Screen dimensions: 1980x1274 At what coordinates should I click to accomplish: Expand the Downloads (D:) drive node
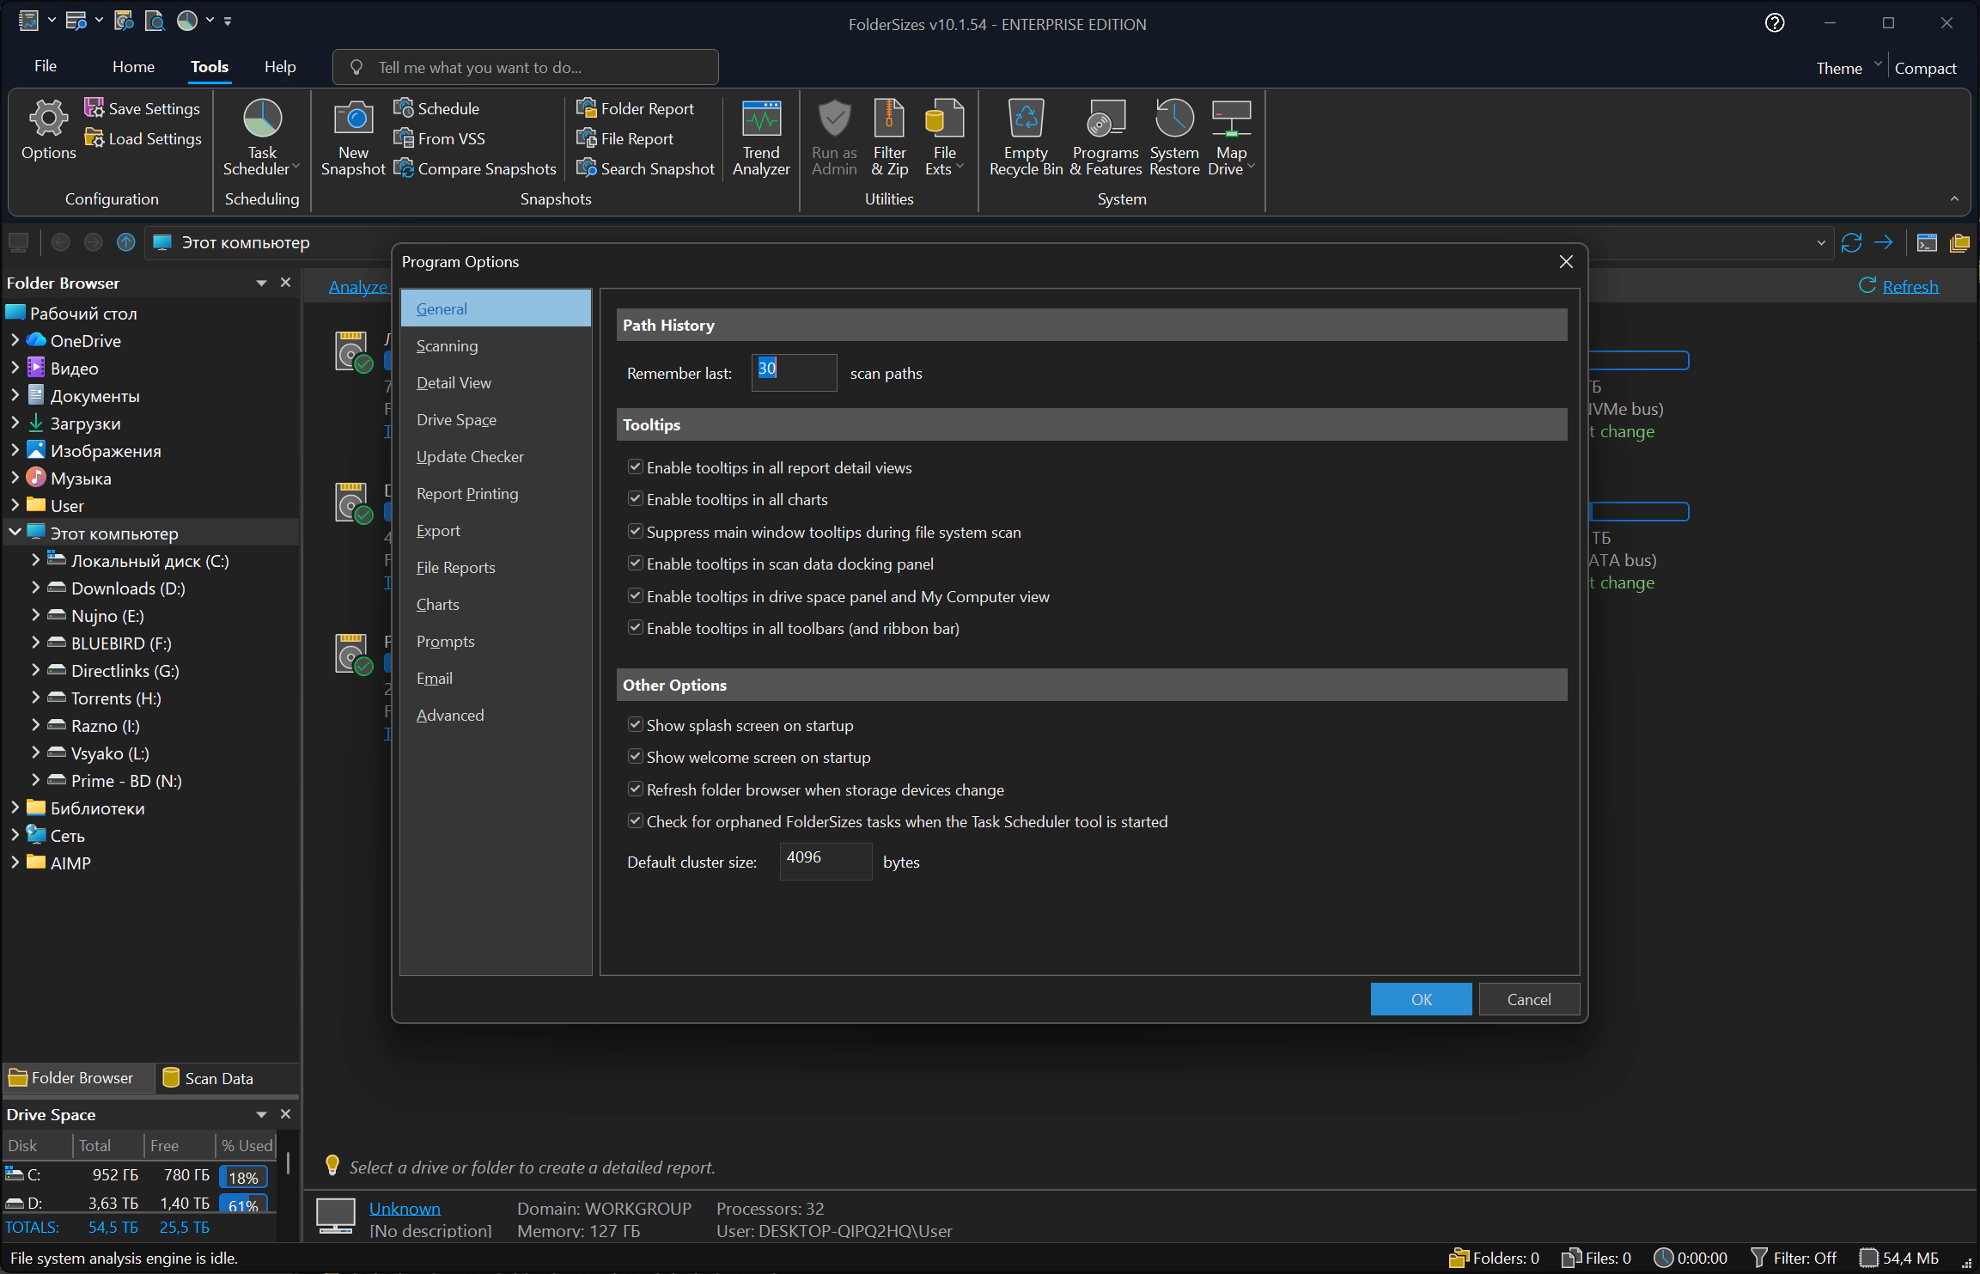35,588
